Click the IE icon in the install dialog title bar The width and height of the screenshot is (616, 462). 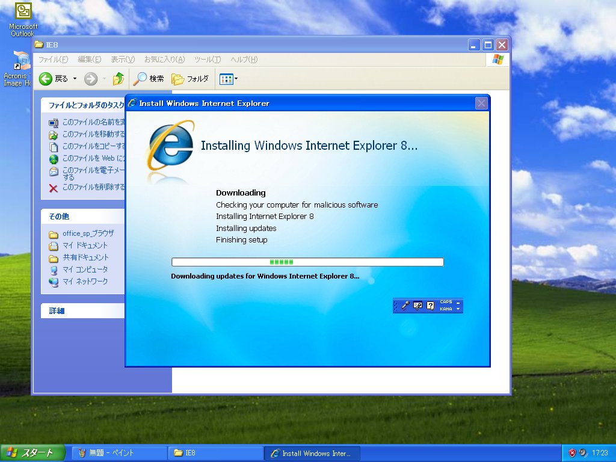[132, 103]
